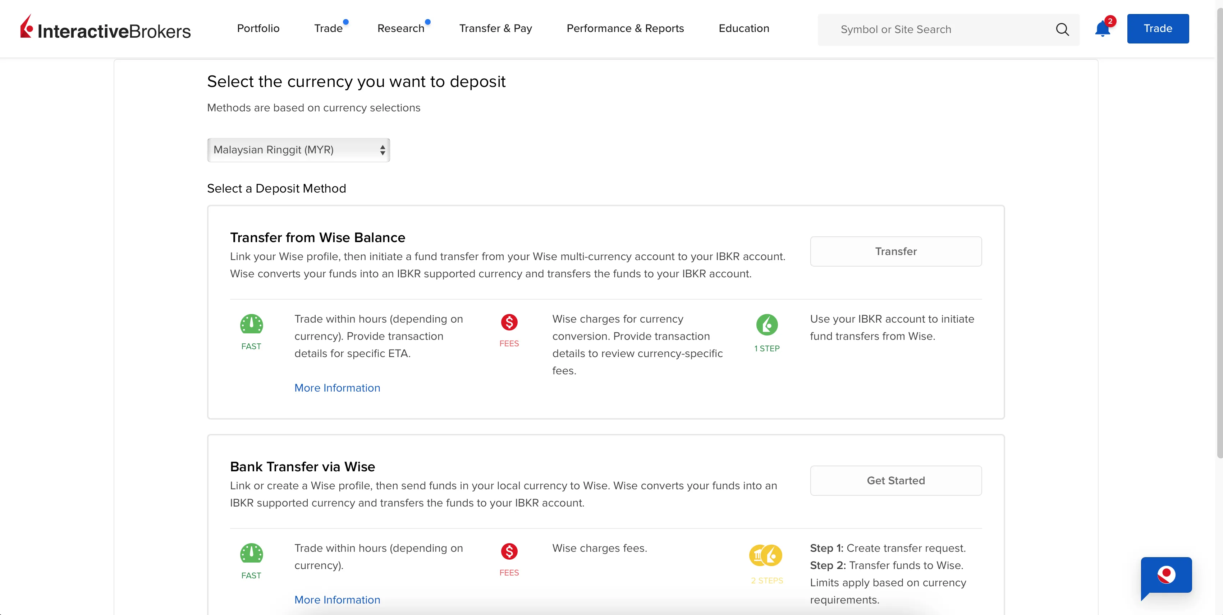
Task: Click the green 1 STEP icon
Action: (767, 325)
